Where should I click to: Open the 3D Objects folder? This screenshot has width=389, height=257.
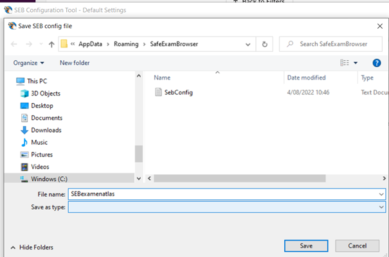click(45, 94)
